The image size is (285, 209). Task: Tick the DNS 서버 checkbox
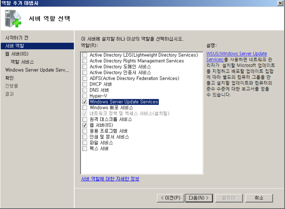click(85, 90)
